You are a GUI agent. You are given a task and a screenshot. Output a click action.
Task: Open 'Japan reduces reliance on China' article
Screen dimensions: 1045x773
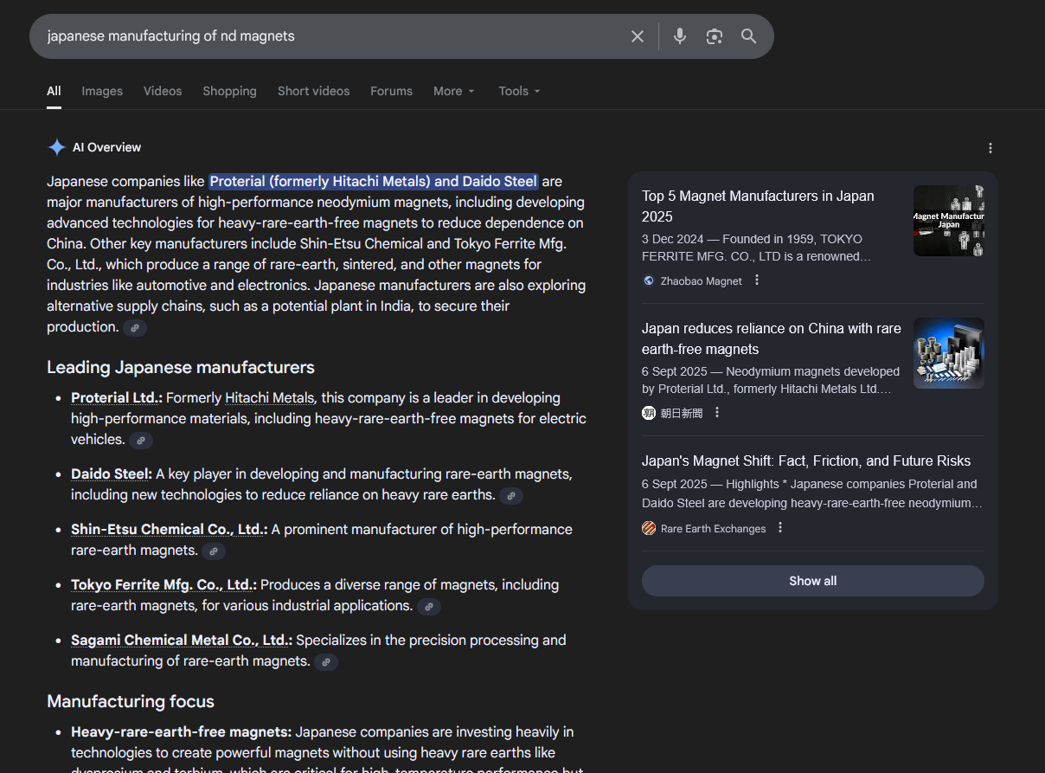pos(772,338)
